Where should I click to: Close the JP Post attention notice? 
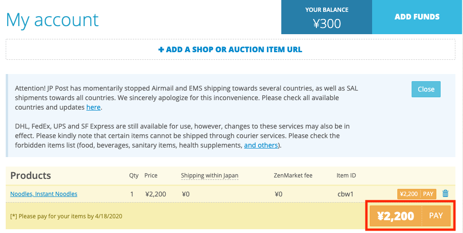coord(426,89)
